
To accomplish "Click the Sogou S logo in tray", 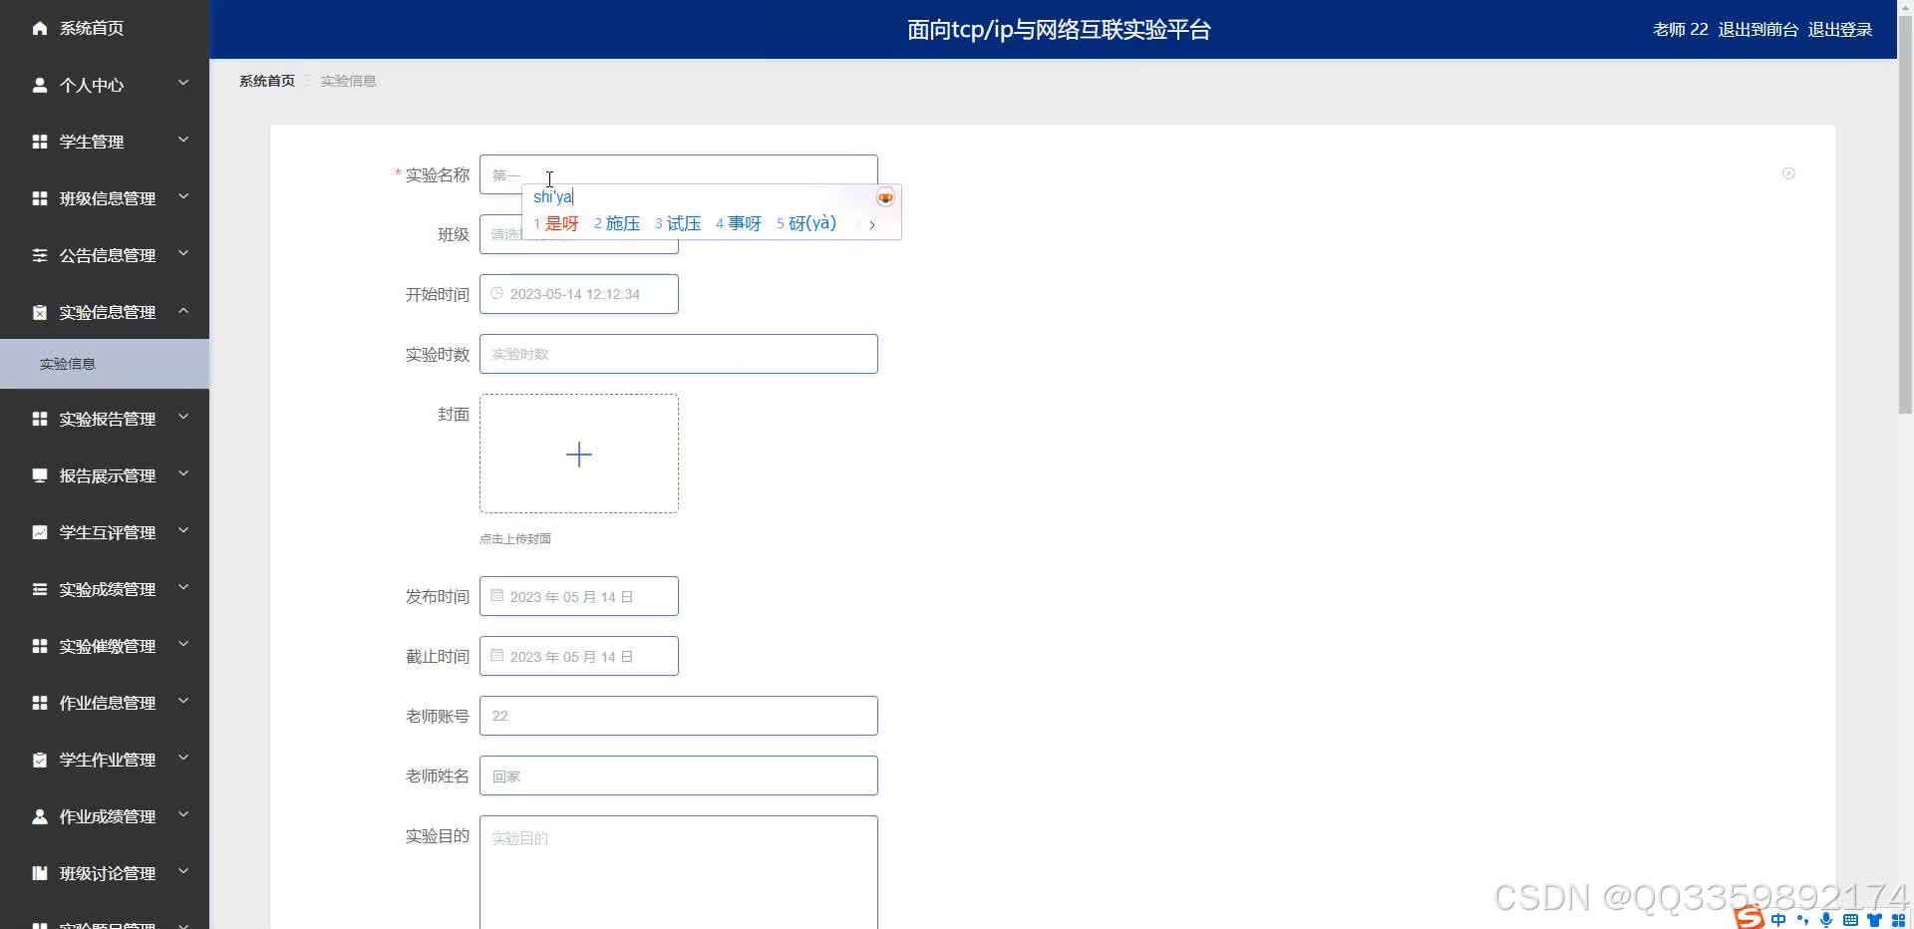I will [x=1749, y=916].
